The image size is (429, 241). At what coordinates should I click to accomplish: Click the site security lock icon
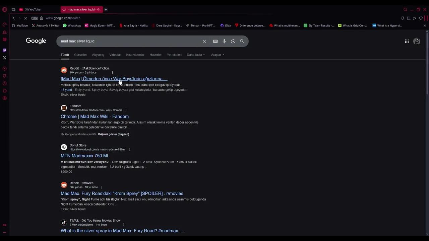pos(42,18)
